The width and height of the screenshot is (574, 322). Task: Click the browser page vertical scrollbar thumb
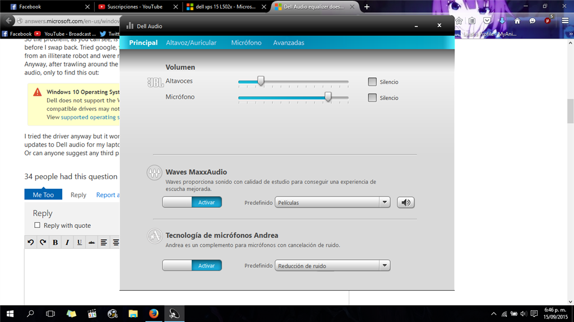(x=570, y=111)
